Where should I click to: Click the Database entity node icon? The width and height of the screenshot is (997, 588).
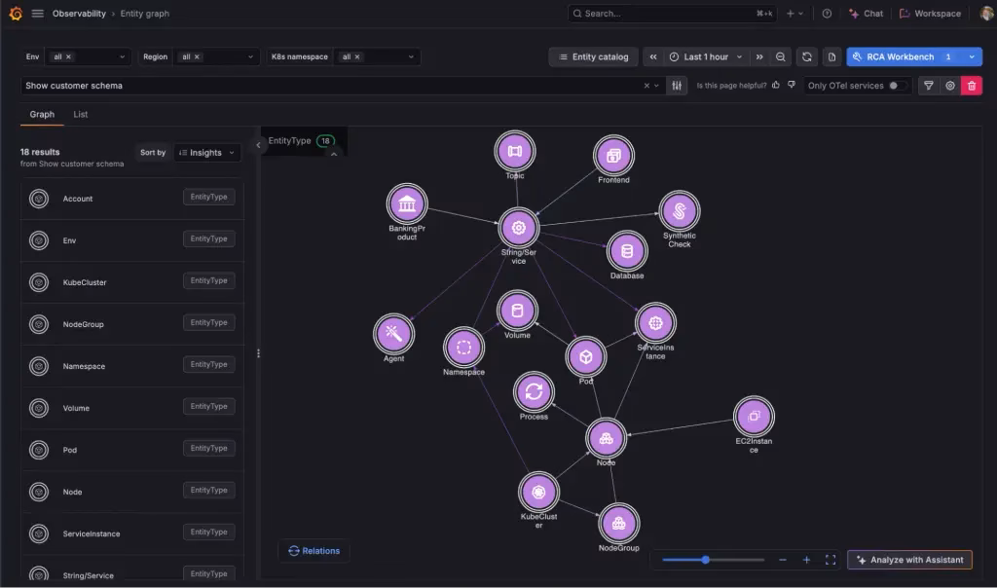tap(627, 251)
